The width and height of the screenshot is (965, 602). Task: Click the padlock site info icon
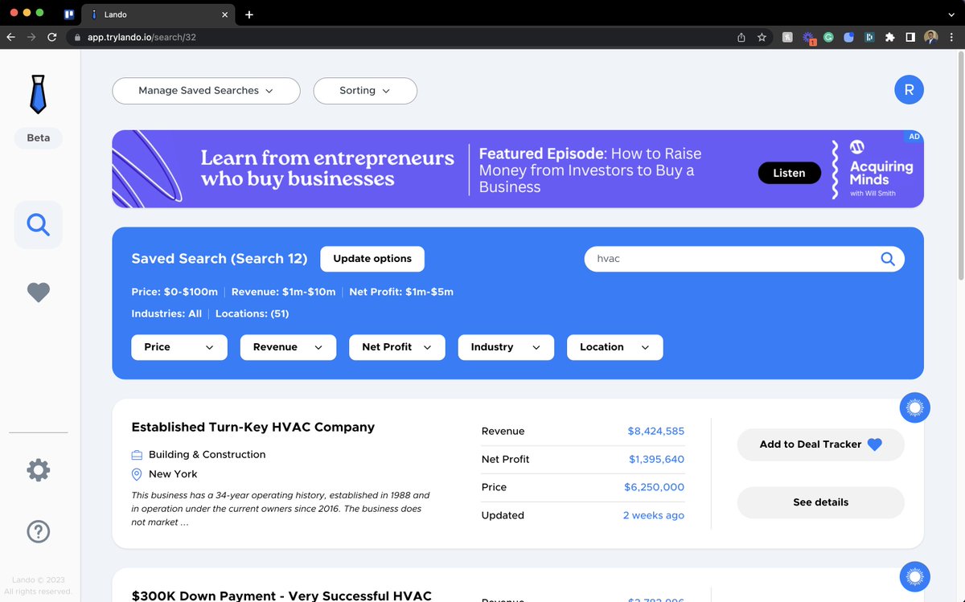pyautogui.click(x=77, y=37)
